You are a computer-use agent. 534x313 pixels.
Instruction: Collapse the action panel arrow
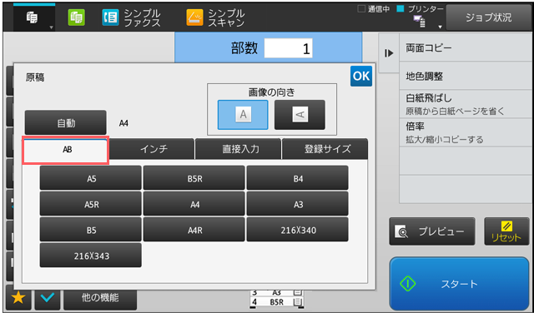pos(389,53)
